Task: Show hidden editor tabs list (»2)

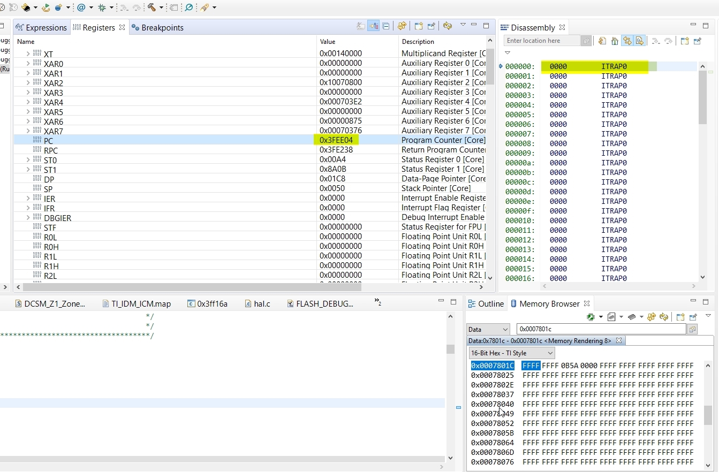Action: point(377,302)
